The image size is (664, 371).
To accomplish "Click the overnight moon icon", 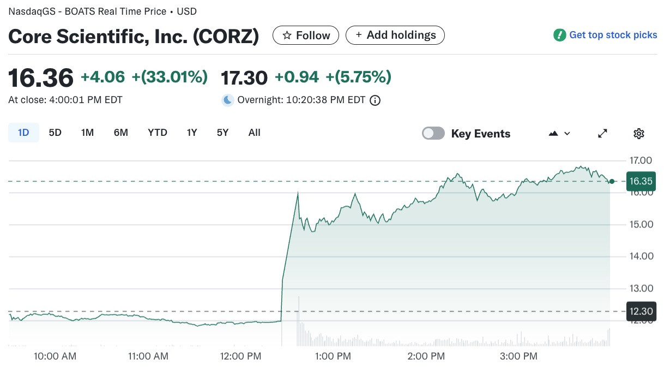I will tap(228, 100).
